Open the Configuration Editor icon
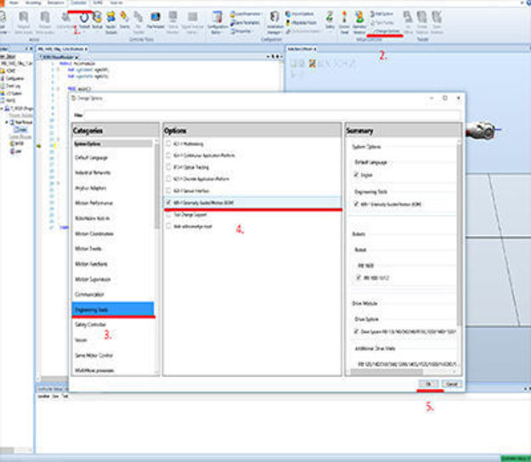Screen dimensions: 531x462 (217, 19)
